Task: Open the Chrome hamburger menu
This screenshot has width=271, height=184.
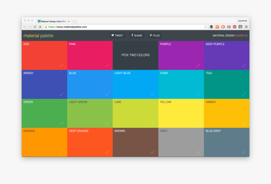Action: pos(246,27)
